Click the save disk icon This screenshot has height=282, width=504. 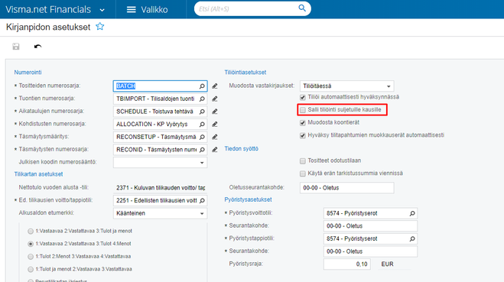16,47
